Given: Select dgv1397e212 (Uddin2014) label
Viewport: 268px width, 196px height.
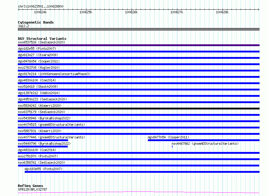Looking at the screenshot, I should click(39, 93).
